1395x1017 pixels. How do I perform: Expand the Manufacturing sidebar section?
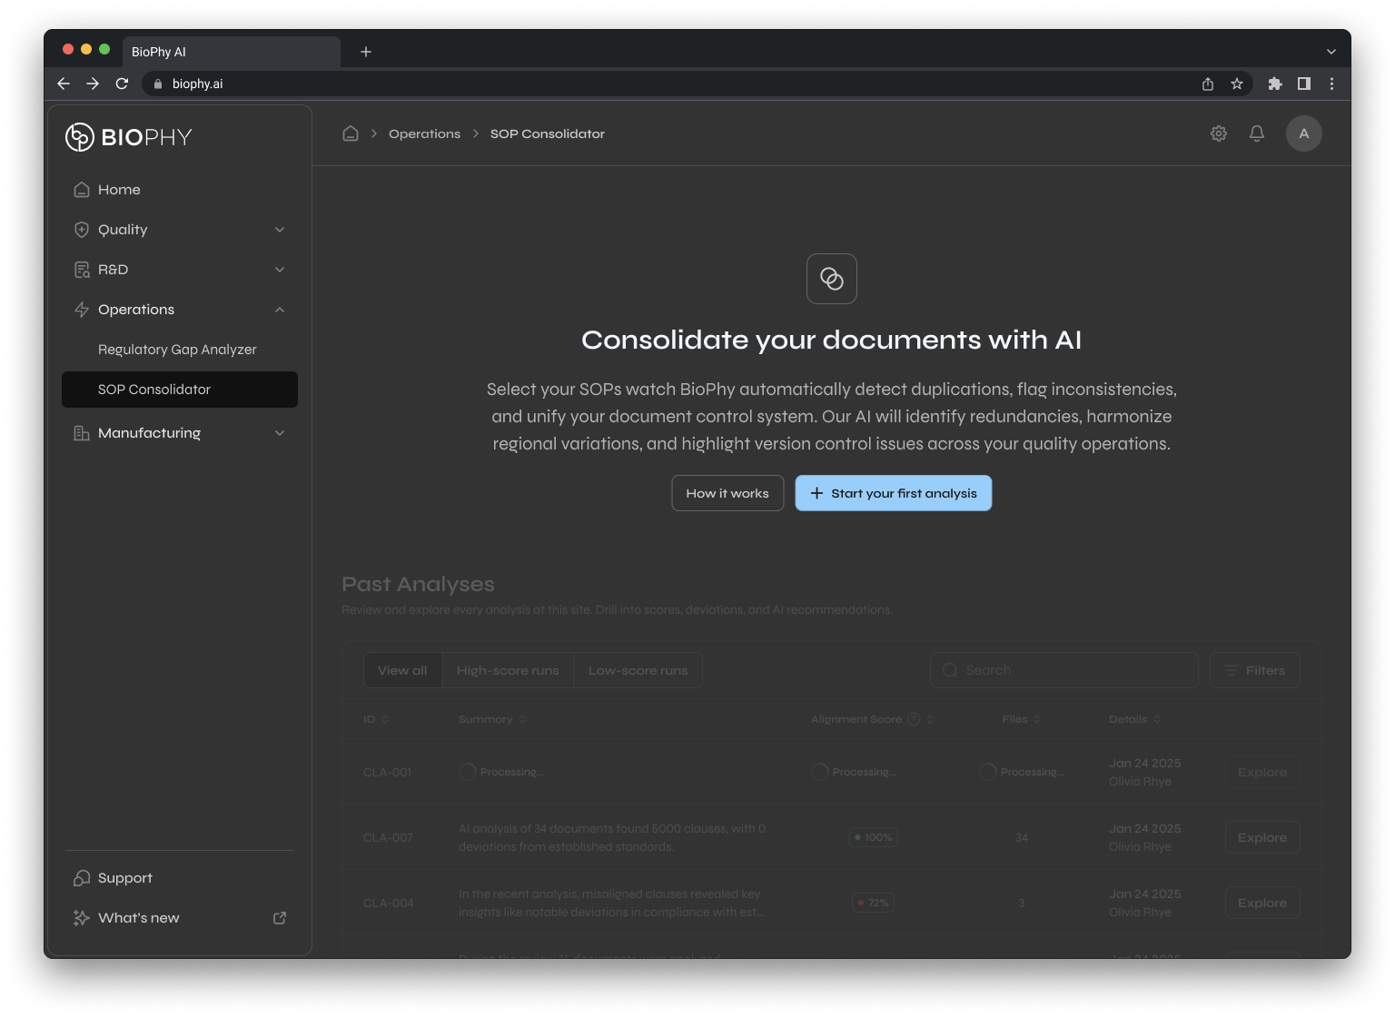pos(279,433)
